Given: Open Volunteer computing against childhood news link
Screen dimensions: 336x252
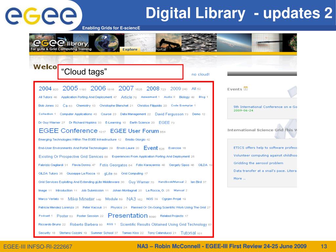Looking at the screenshot, I should tap(265, 155).
